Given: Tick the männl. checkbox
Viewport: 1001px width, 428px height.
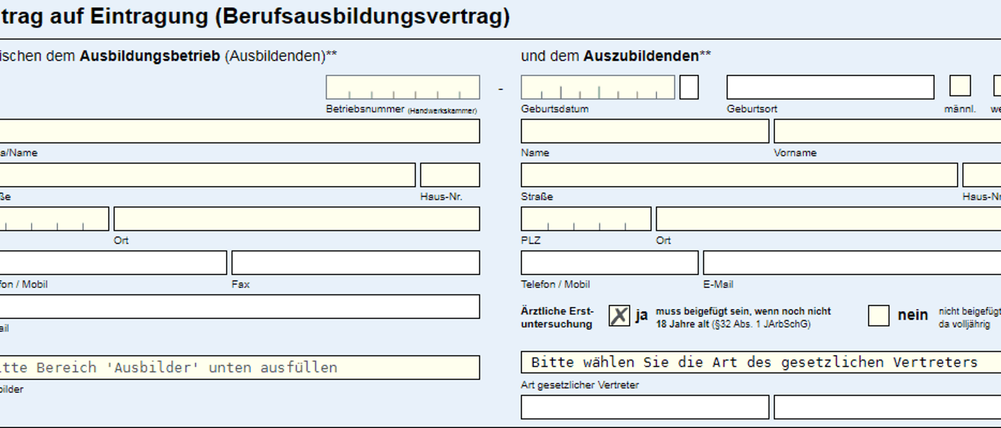Looking at the screenshot, I should coord(960,86).
